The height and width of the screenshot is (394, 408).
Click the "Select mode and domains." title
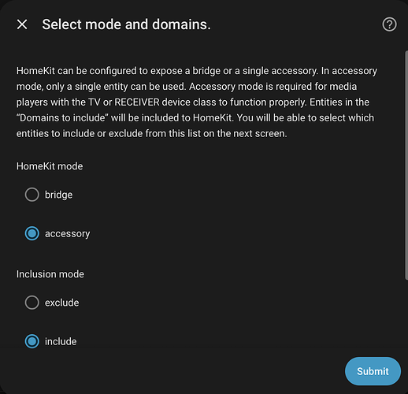click(126, 24)
